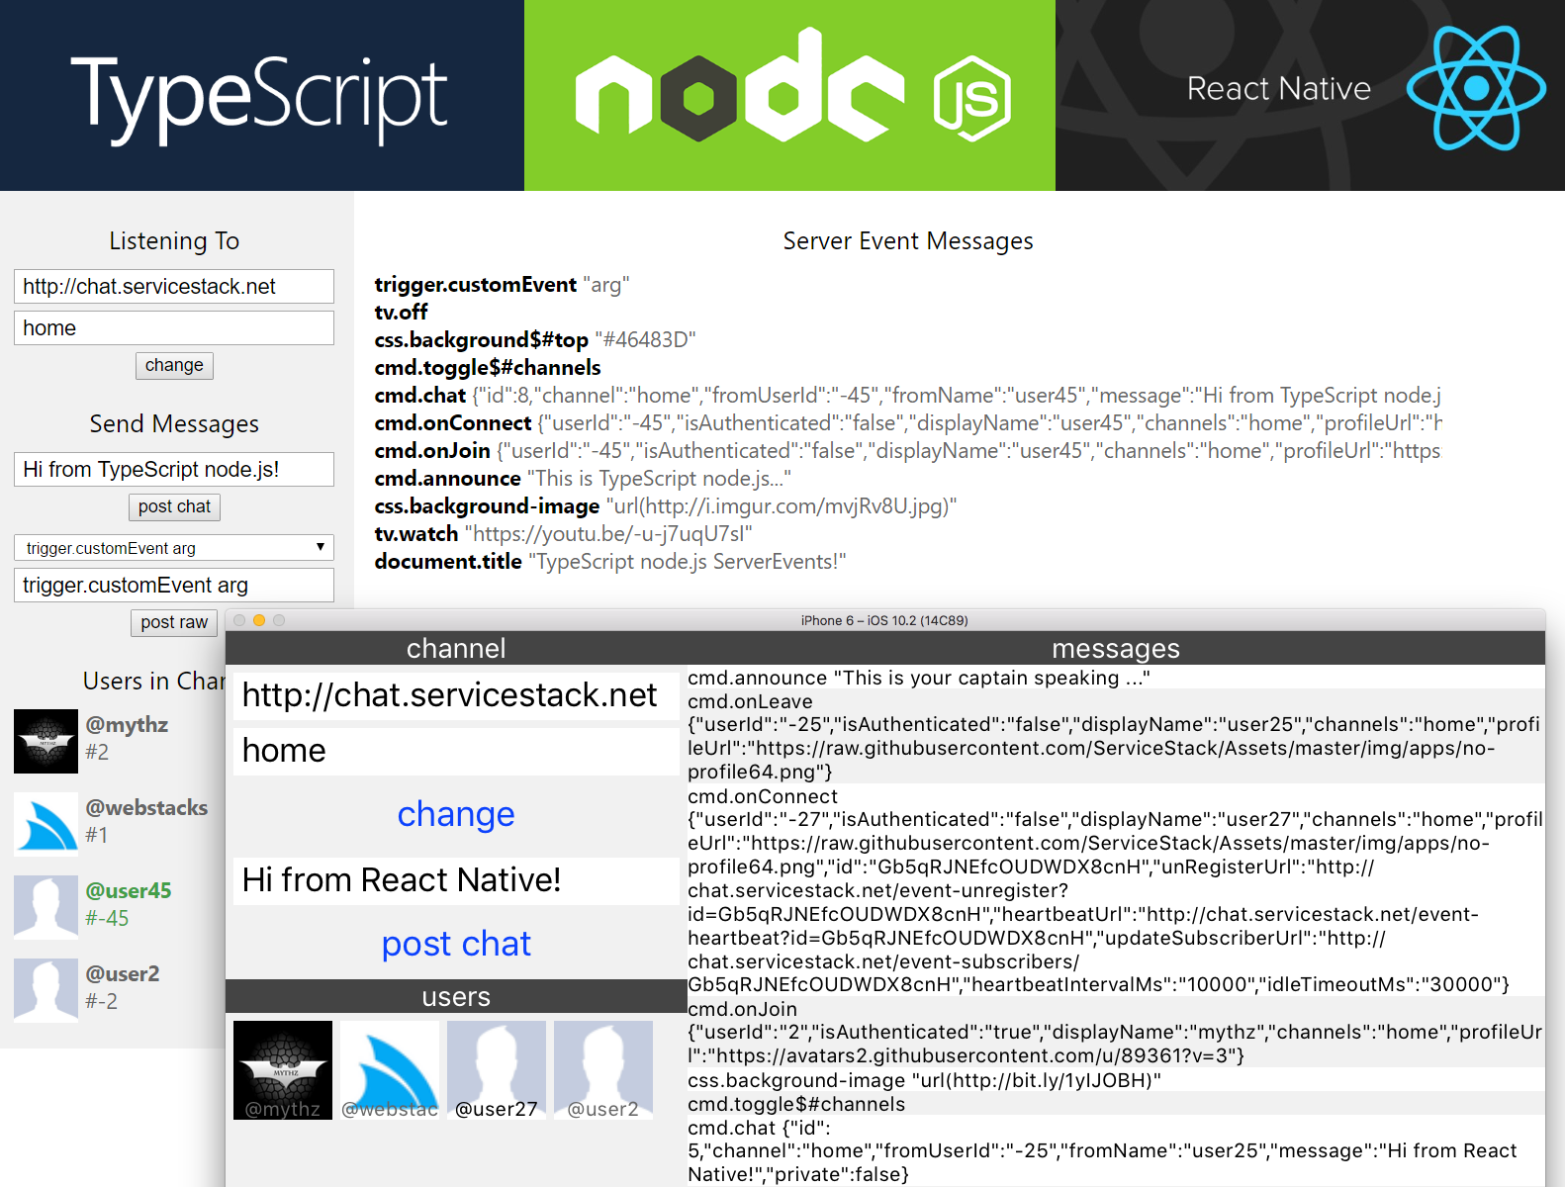Click the @user2 avatar in the left sidebar
Image resolution: width=1565 pixels, height=1187 pixels.
pos(46,989)
